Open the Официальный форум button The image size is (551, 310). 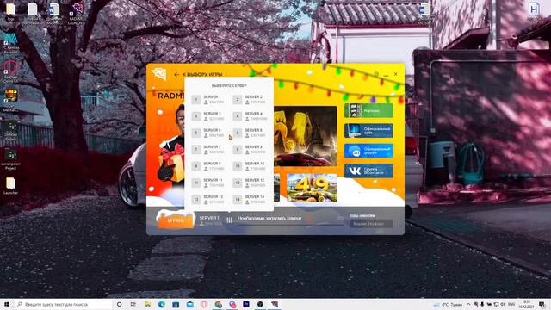point(368,151)
